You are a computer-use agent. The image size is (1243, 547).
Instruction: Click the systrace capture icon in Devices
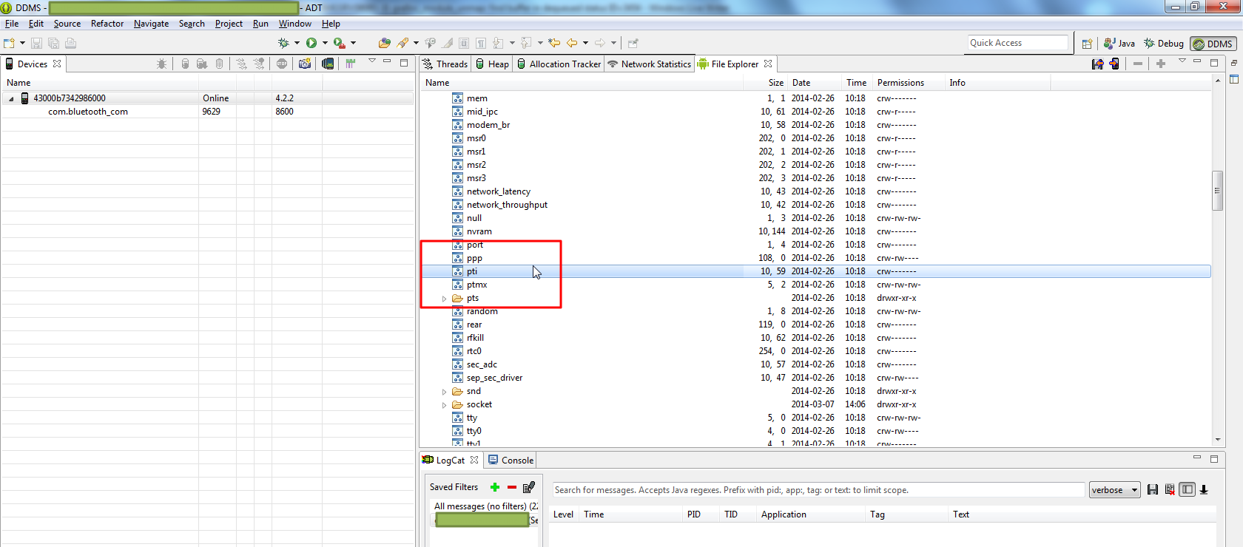coord(351,64)
